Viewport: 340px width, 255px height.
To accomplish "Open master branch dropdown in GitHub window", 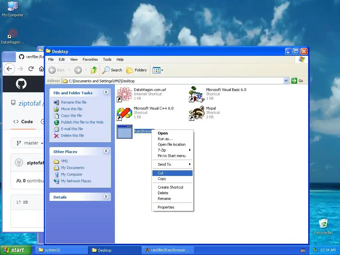I will tap(28, 143).
